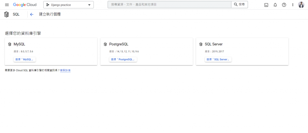Open the three-dot more options menu
The width and height of the screenshot is (308, 133).
[x=293, y=5]
